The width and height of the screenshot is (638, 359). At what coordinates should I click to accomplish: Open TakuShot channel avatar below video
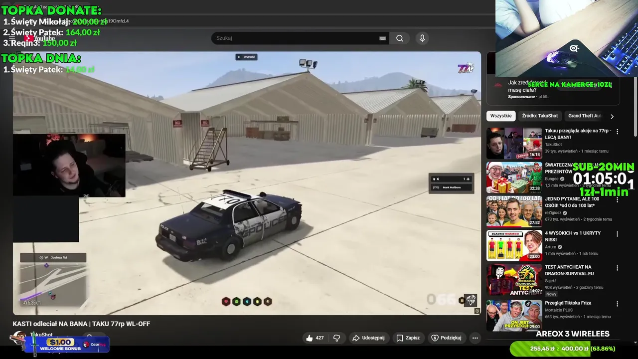tap(19, 338)
